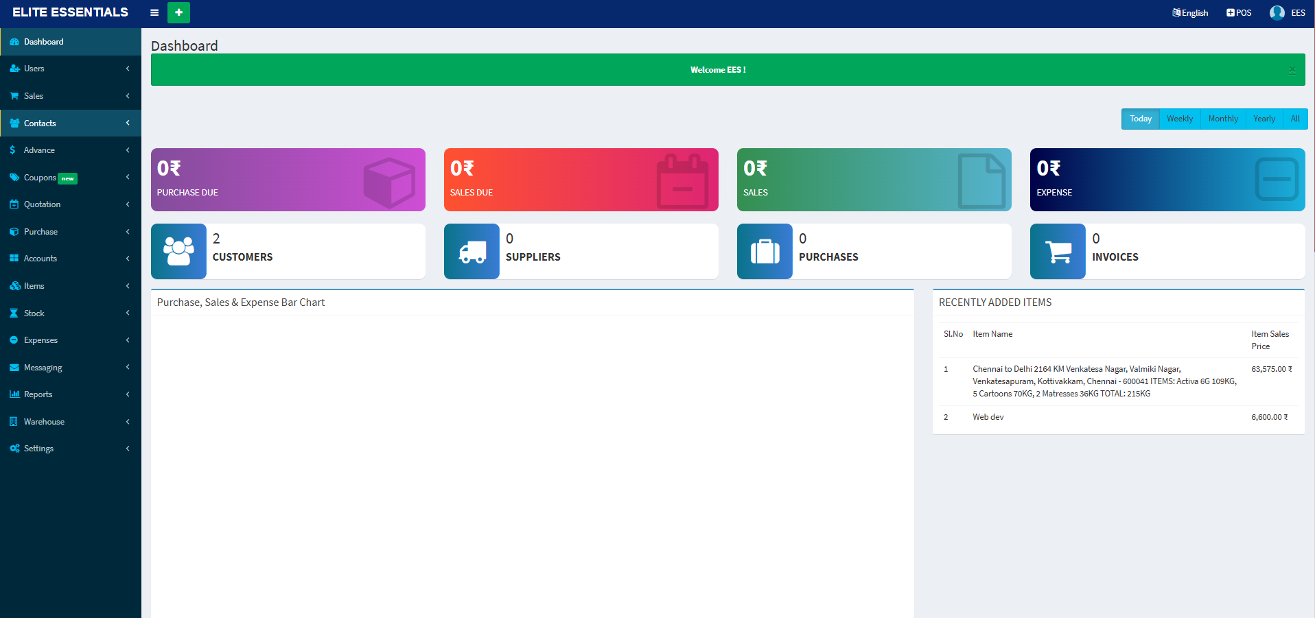The width and height of the screenshot is (1315, 618).
Task: Click the Stock hourglass icon in sidebar
Action: pos(14,313)
